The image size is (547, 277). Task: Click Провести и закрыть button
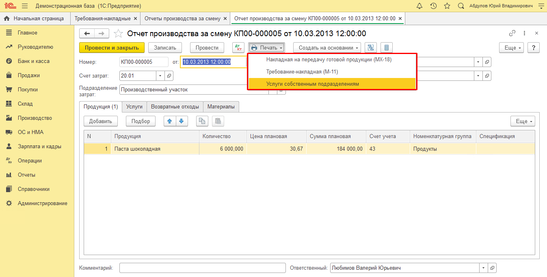tap(112, 48)
